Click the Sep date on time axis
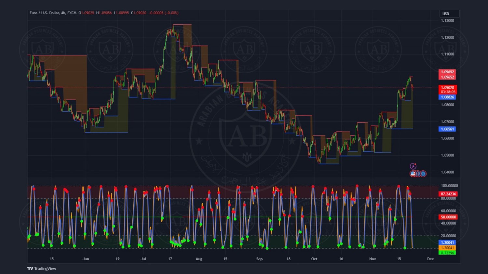Screen dimensions: 488x274 [x=259, y=259]
